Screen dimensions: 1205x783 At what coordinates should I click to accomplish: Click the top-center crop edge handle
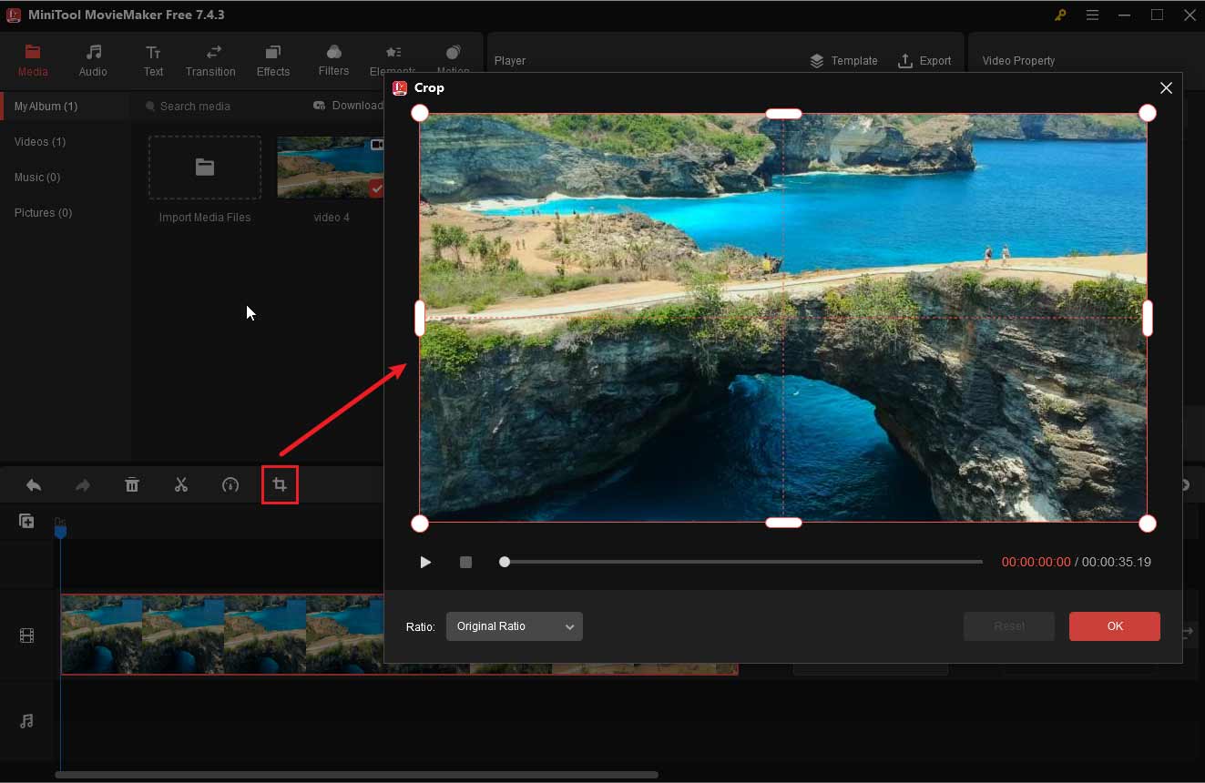click(x=783, y=114)
